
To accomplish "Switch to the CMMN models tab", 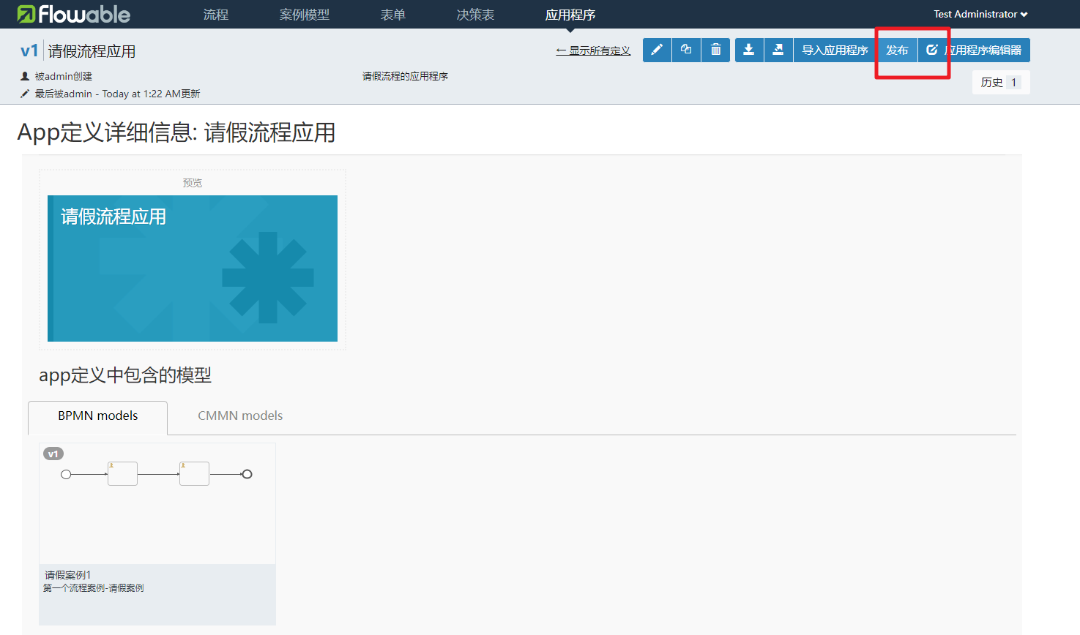I will (240, 416).
